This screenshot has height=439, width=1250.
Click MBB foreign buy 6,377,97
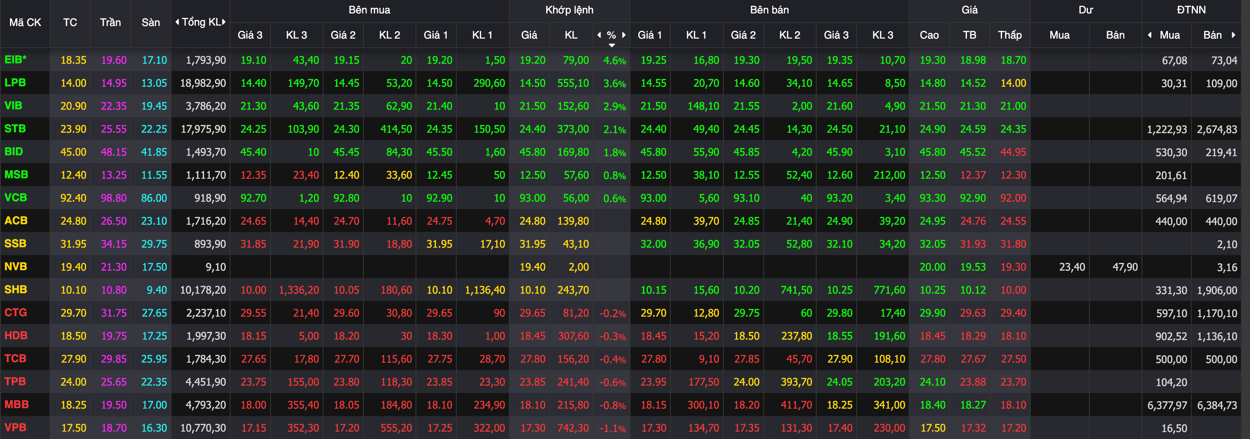(1167, 405)
